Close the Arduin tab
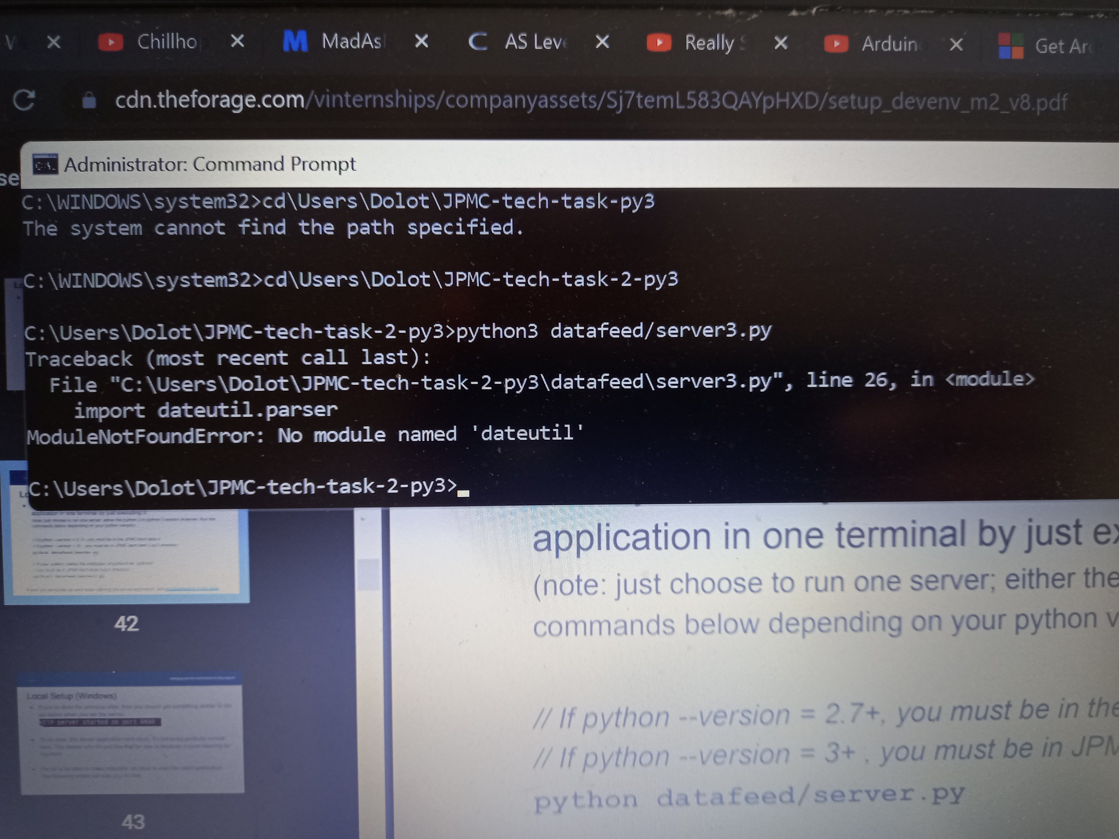 tap(956, 45)
